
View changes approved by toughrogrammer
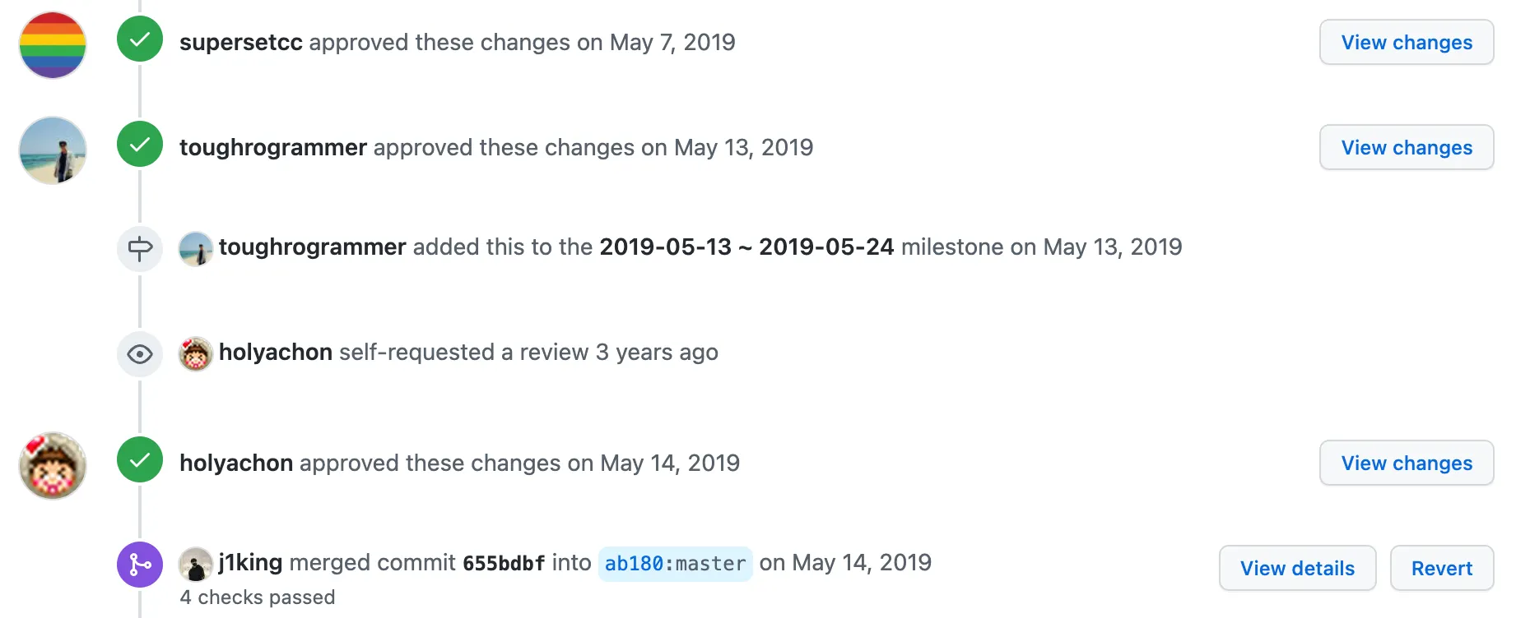1406,148
